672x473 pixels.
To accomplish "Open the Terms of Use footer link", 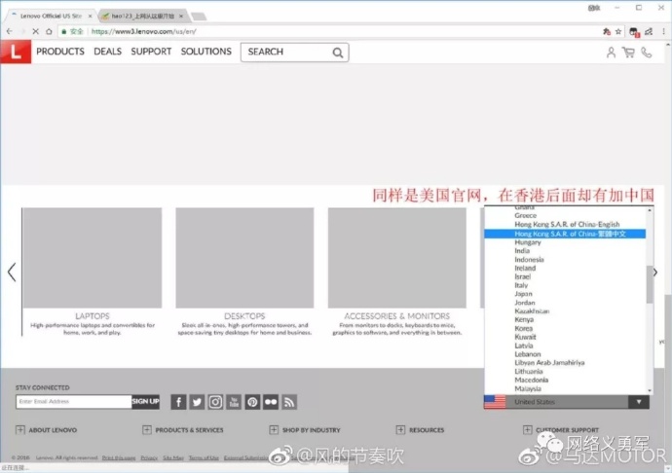I will [x=204, y=457].
